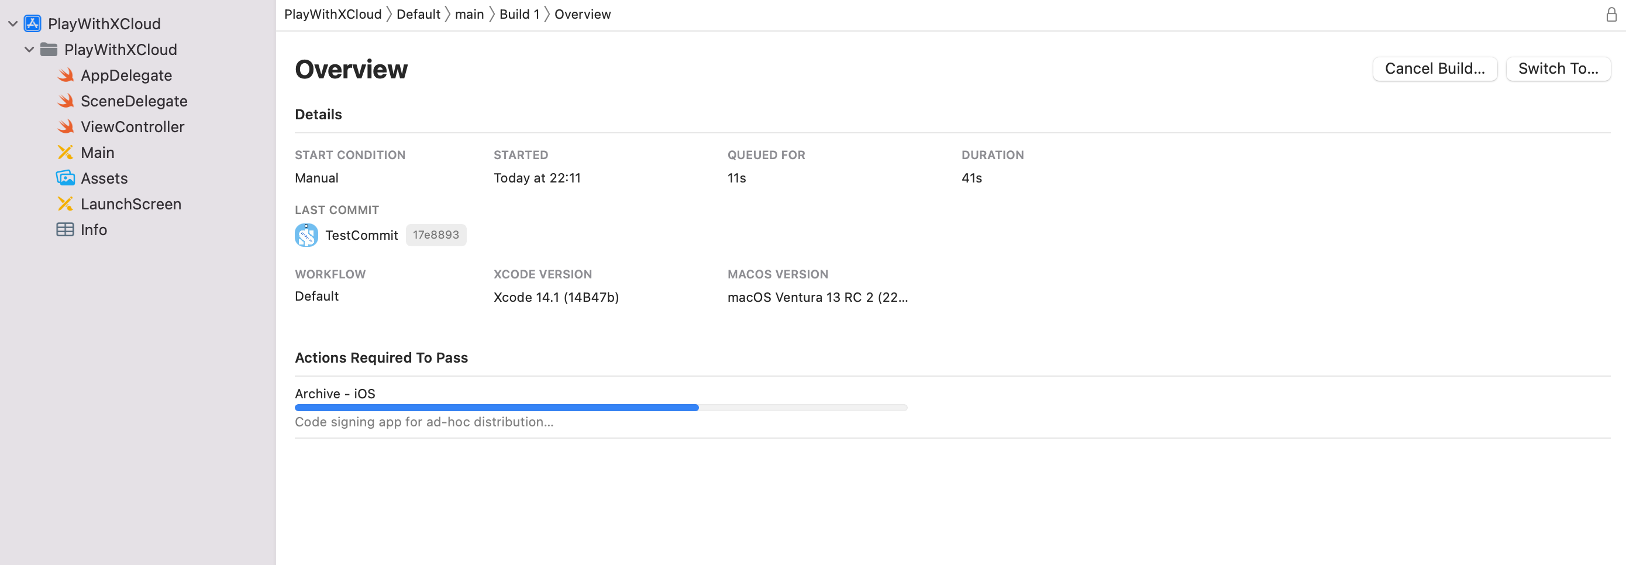The image size is (1626, 565).
Task: Open the Assets catalog
Action: coord(104,178)
